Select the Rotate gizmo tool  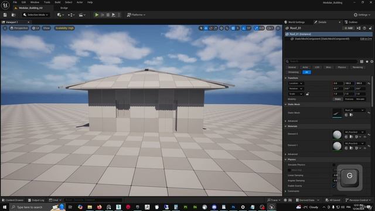coord(211,28)
